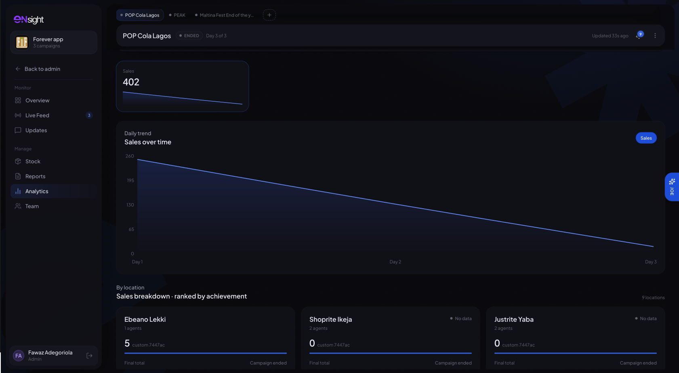Viewport: 679px width, 373px height.
Task: Click the logout icon beside Fawaz Adegoriola
Action: point(90,356)
